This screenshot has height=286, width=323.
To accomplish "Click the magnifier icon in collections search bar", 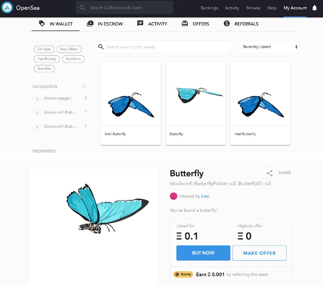I will click(82, 8).
